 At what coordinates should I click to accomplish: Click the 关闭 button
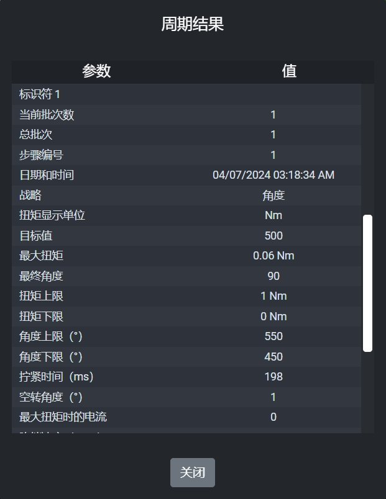click(193, 472)
